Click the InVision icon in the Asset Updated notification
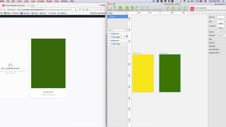The image size is (226, 127). point(192,9)
